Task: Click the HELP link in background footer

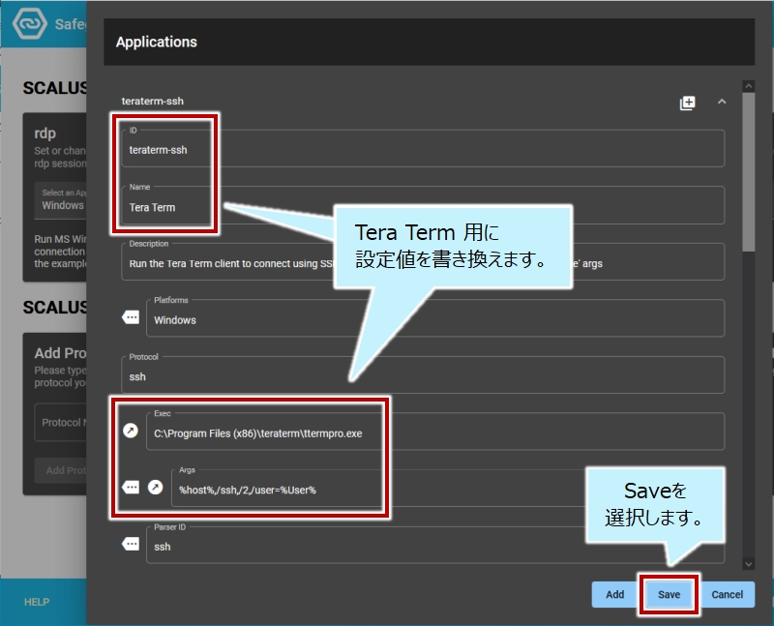Action: click(37, 602)
